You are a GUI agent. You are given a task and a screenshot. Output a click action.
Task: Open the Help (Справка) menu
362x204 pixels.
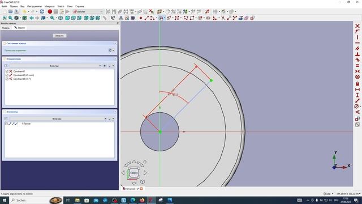(x=80, y=6)
